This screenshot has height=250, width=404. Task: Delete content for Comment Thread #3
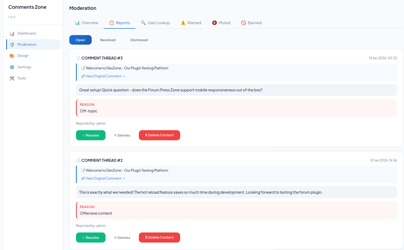159,135
